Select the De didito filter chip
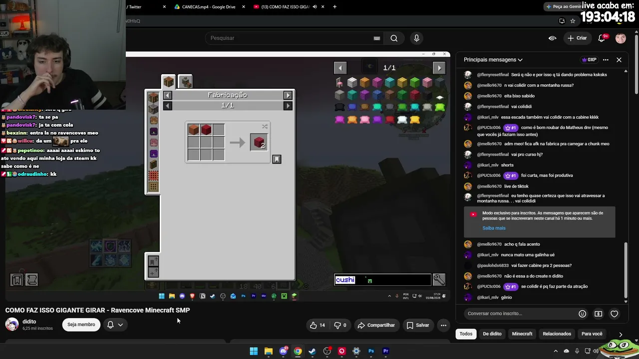Image resolution: width=639 pixels, height=359 pixels. tap(492, 334)
